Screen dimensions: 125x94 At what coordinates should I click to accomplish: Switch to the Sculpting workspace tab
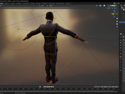tap(13, 4)
